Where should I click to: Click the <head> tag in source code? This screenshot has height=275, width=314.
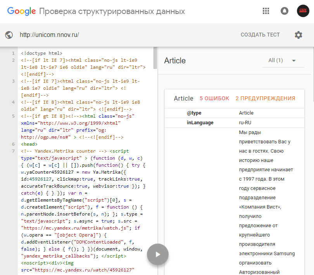29,144
